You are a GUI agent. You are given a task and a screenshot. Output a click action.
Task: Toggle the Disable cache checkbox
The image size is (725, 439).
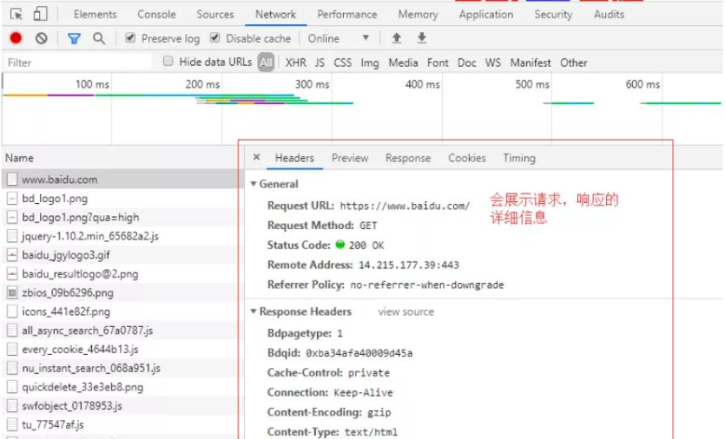pos(214,38)
